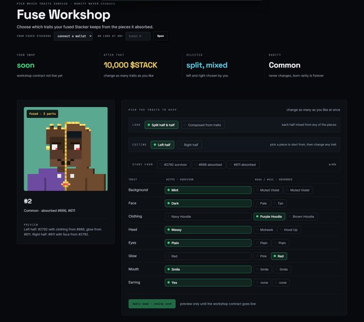This screenshot has height=322, width=364.
Task: Select the 'Split half & half' look option
Action: pyautogui.click(x=161, y=125)
